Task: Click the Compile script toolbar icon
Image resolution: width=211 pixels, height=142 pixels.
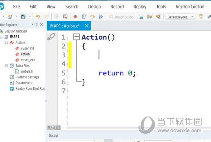Action: tap(84, 17)
